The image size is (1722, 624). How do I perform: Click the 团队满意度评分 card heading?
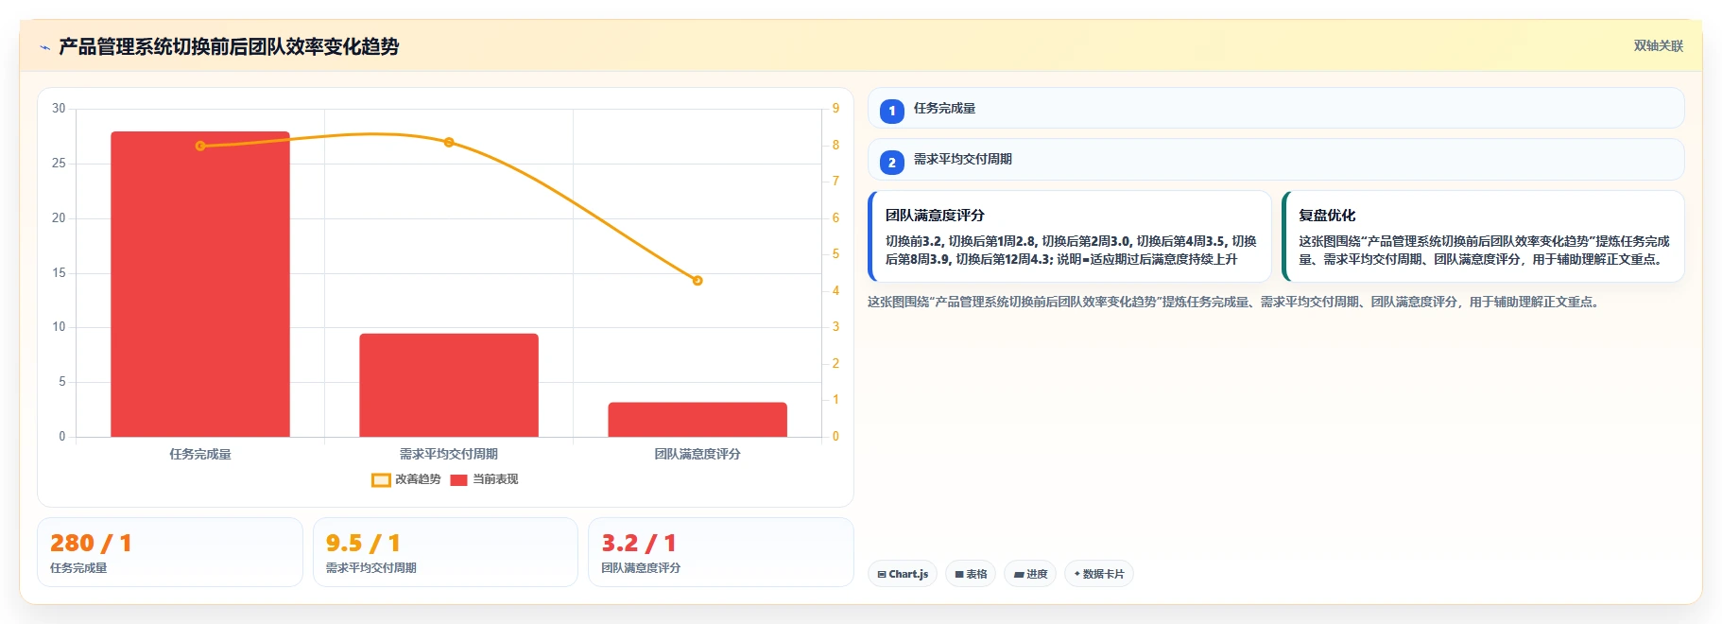click(935, 216)
